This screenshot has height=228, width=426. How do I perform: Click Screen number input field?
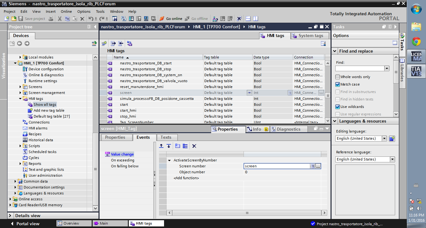(x=277, y=166)
